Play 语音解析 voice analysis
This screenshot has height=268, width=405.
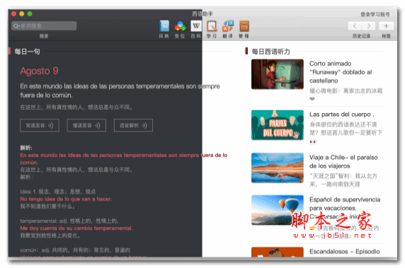pos(133,125)
